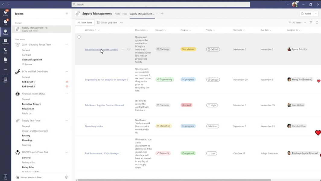Open the All Items view dropdown
Viewport: 321px width, 181px height.
pos(297,23)
